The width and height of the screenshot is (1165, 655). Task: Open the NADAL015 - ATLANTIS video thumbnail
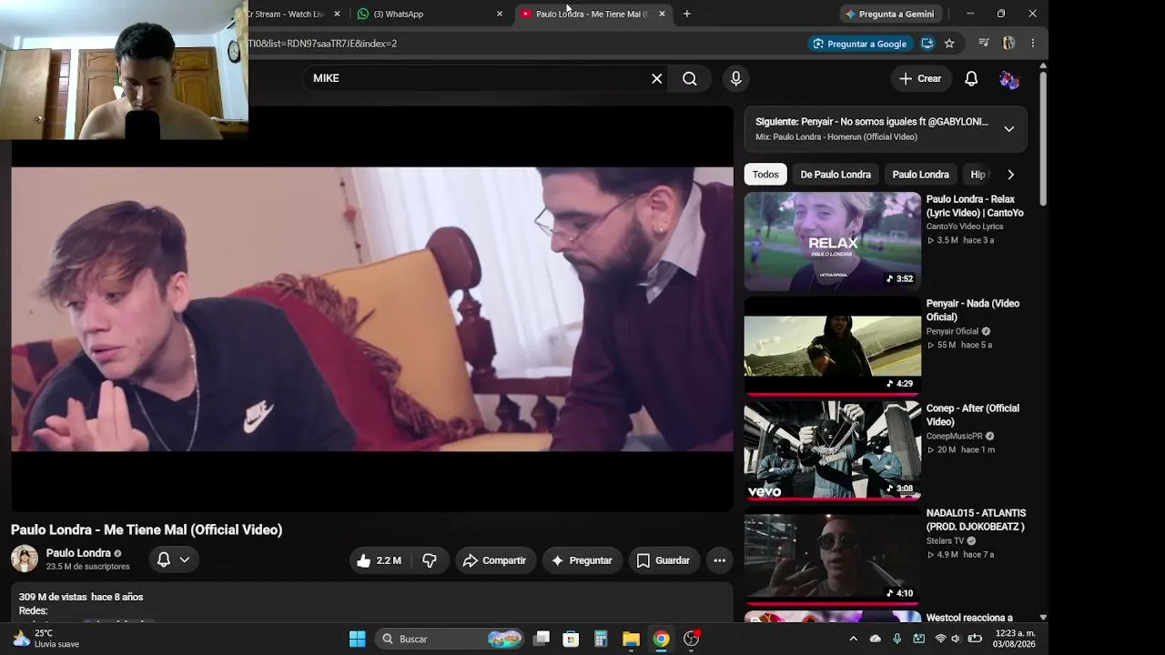[832, 555]
